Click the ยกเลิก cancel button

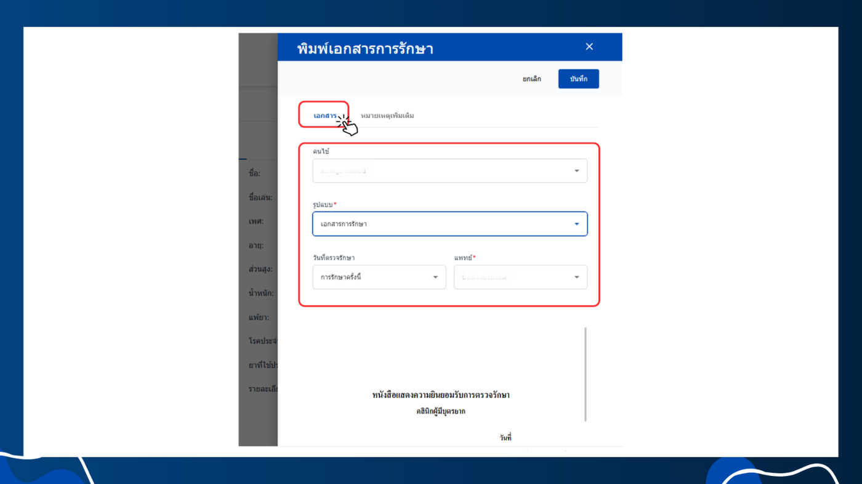click(x=532, y=79)
